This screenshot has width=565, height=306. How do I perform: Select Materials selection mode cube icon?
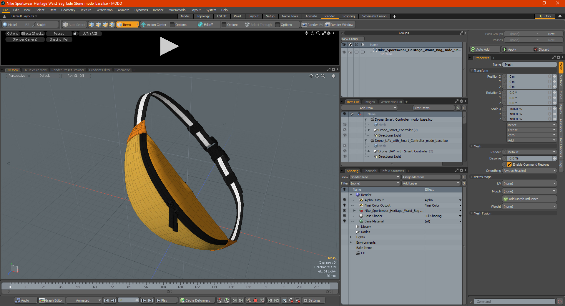[x=112, y=25]
